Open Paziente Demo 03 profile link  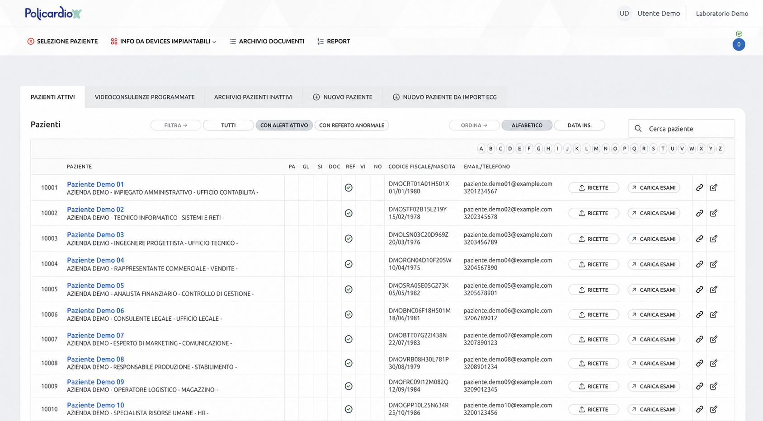click(95, 235)
